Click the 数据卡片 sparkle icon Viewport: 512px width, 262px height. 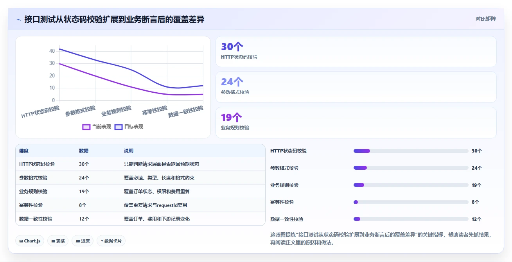[102, 241]
